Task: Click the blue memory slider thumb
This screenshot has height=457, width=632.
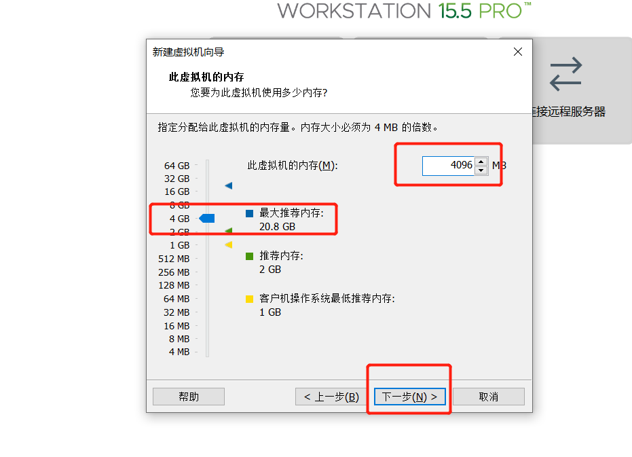Action: pos(207,219)
